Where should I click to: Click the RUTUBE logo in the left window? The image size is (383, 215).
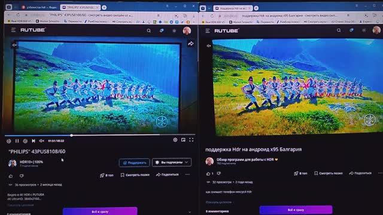(33, 30)
